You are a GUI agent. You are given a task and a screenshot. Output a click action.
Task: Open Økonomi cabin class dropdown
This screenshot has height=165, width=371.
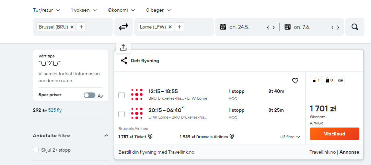click(x=121, y=10)
